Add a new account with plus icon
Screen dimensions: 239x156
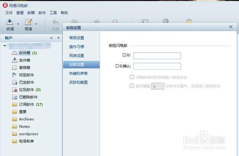(x=58, y=38)
